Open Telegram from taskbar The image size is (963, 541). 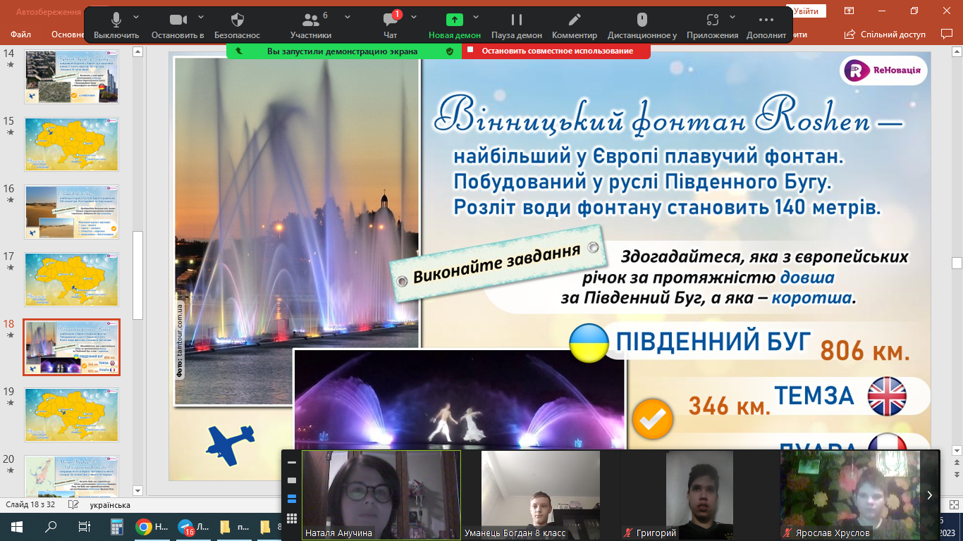click(192, 527)
